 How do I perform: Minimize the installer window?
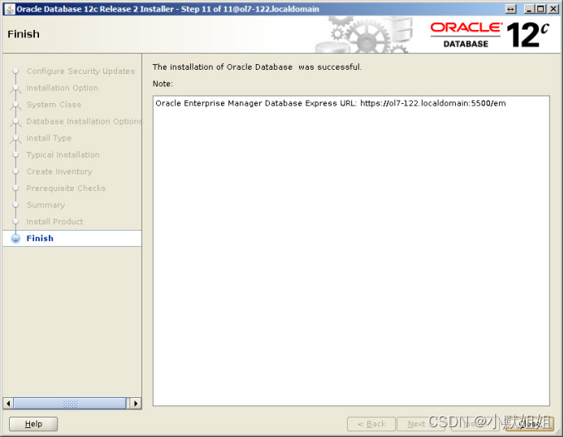point(528,9)
